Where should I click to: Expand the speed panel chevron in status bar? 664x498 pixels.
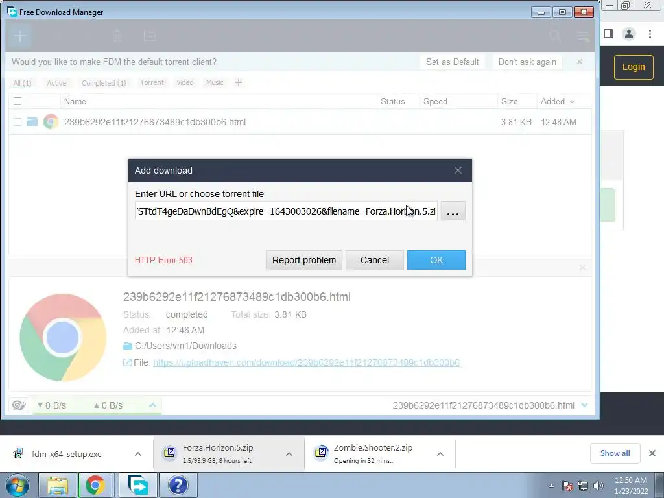pyautogui.click(x=152, y=405)
